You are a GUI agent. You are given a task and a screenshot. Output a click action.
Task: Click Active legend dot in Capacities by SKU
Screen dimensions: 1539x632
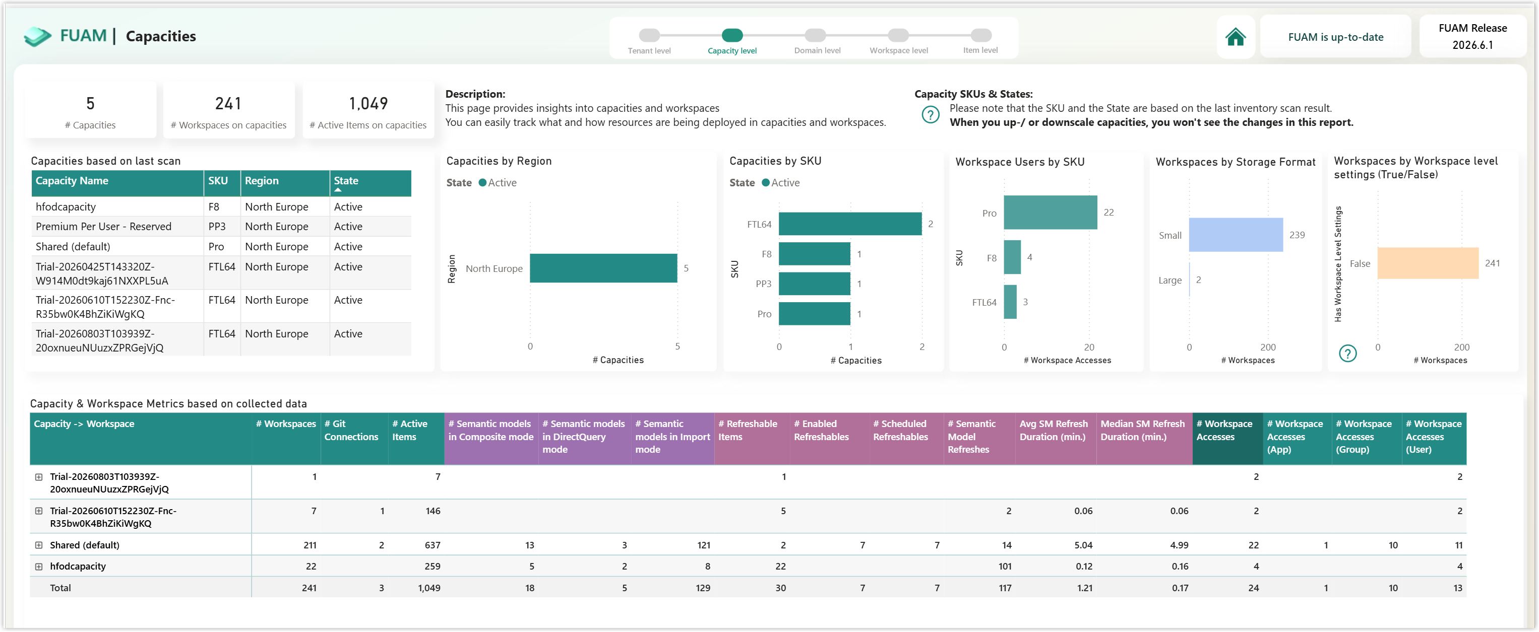(765, 183)
